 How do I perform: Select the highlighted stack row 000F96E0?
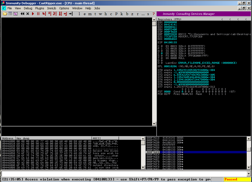(196, 152)
